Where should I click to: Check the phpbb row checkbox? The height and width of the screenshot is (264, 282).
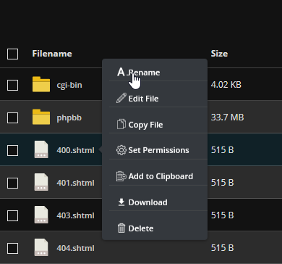point(12,117)
